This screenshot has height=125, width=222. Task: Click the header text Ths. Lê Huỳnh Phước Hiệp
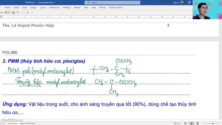point(28,25)
